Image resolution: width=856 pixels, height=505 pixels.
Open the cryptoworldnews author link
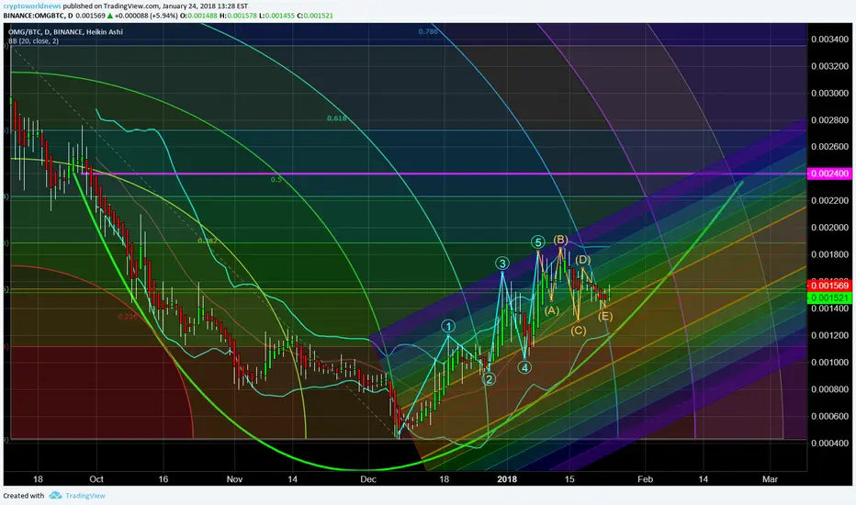click(x=32, y=6)
